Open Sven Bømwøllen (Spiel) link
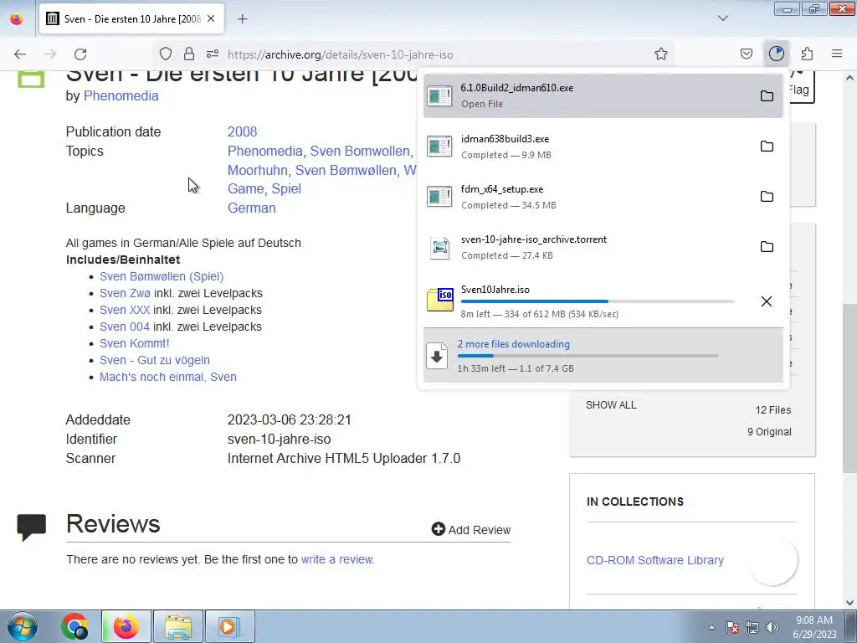Screen dimensions: 857x643 [x=162, y=276]
